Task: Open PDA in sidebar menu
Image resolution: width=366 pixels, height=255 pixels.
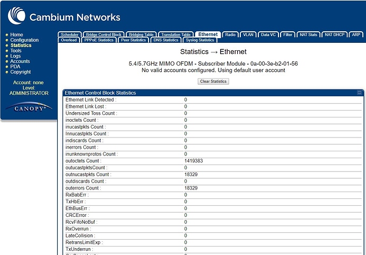Action: click(15, 67)
